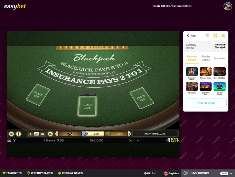Click the game help question mark

pos(14,140)
